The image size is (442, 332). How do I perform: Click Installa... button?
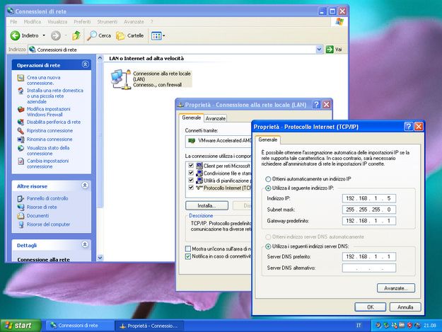pos(207,205)
